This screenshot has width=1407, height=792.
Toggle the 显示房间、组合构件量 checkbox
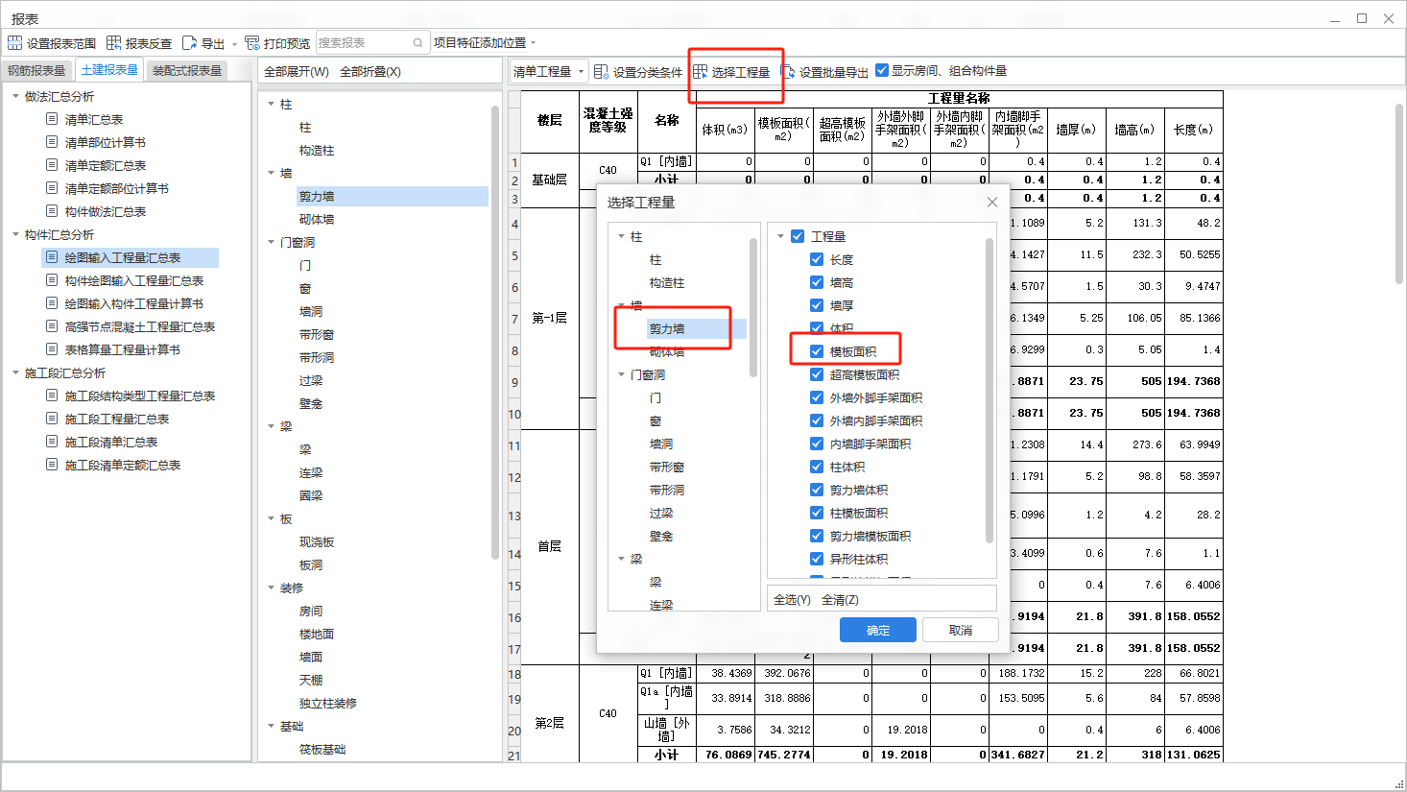(x=882, y=70)
